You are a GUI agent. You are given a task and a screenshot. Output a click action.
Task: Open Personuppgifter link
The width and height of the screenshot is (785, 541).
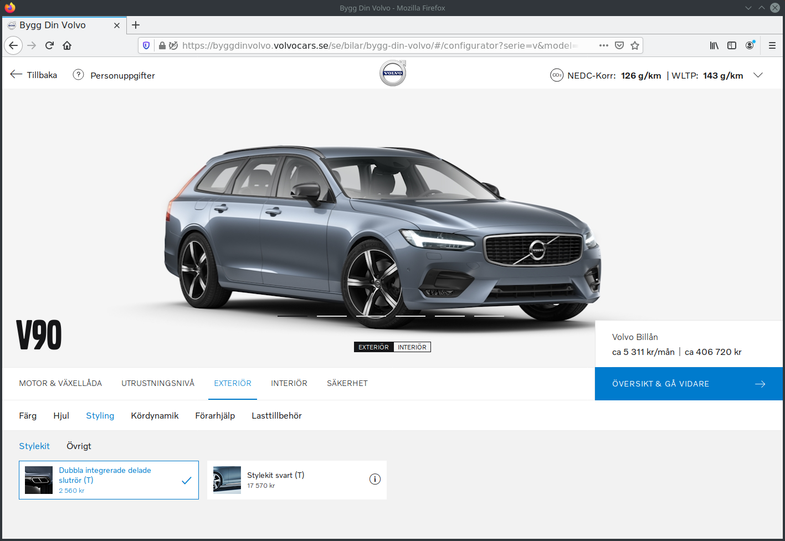pyautogui.click(x=122, y=76)
